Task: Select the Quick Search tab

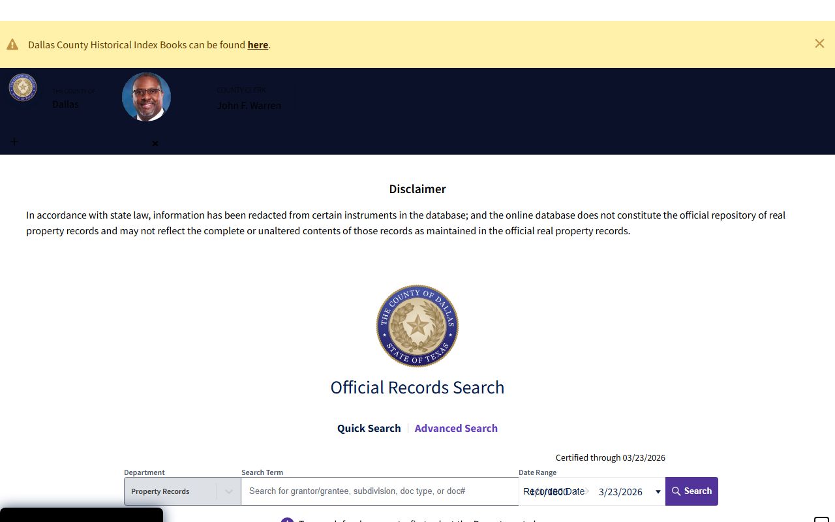Action: click(369, 429)
